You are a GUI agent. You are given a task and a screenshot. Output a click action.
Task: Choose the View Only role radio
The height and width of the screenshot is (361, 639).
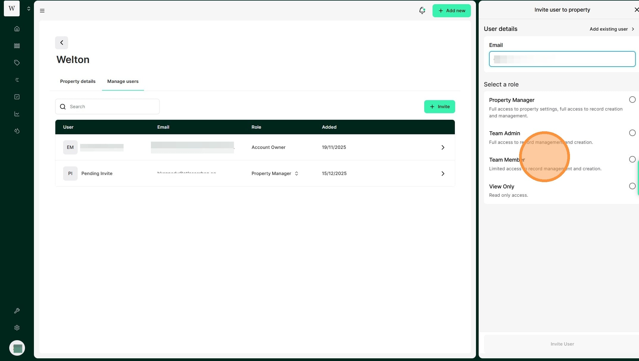coord(632,186)
